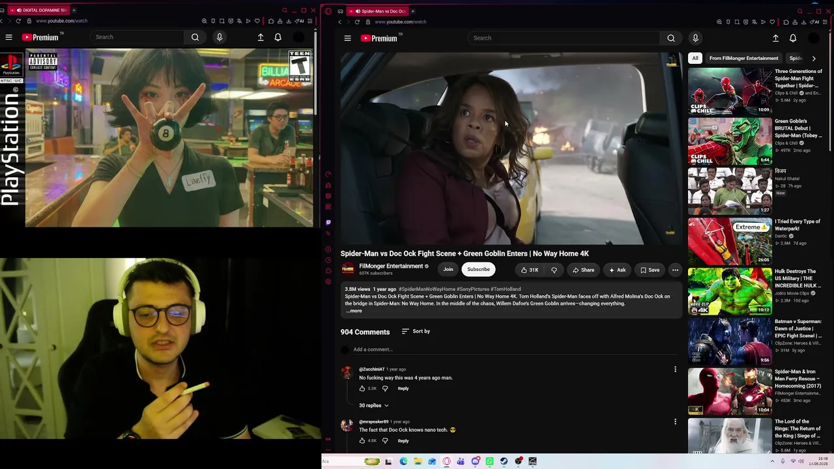Viewport: 834px width, 469px height.
Task: Open Three Generations of Spider-Man thumbnail
Action: point(730,91)
